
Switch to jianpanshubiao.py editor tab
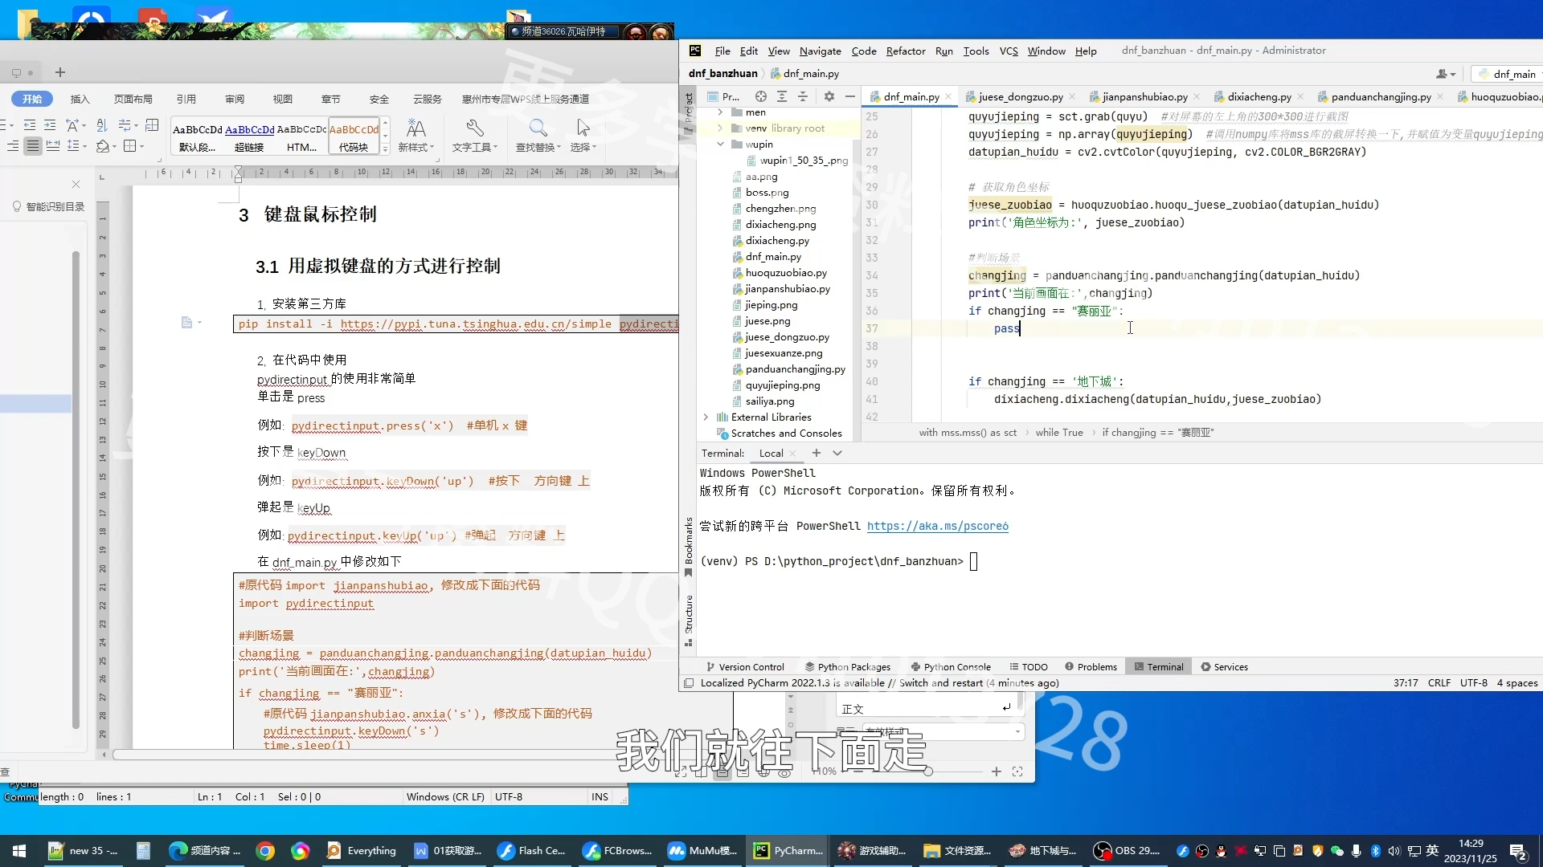pos(1144,96)
